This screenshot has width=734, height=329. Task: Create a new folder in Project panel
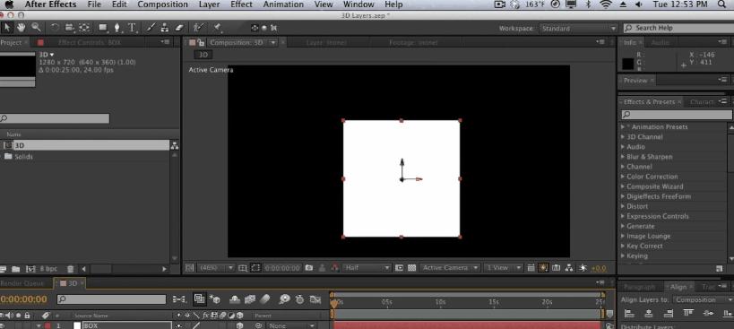pyautogui.click(x=16, y=269)
